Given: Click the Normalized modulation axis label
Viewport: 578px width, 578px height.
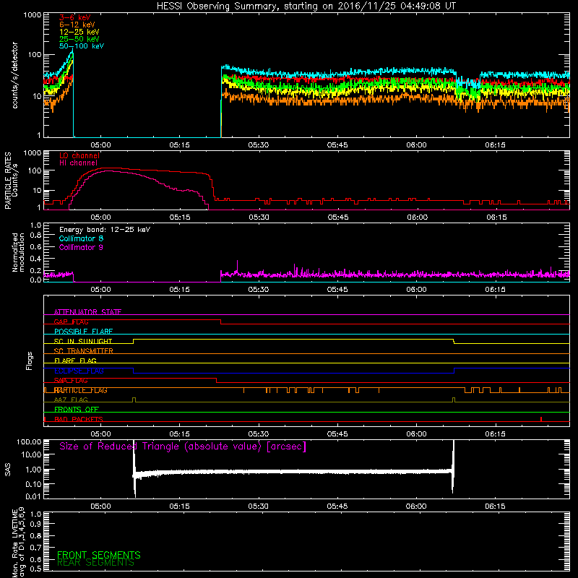Looking at the screenshot, I should [18, 252].
